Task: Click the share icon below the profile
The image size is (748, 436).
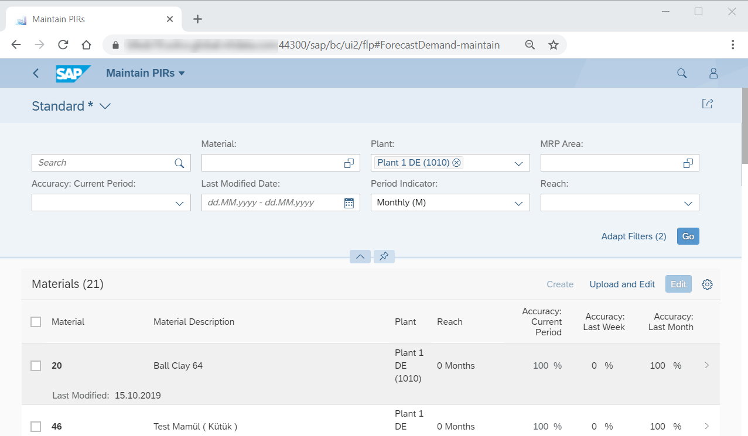Action: pos(707,103)
